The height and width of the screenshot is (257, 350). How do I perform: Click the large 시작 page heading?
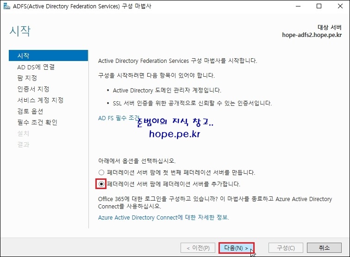pos(20,31)
